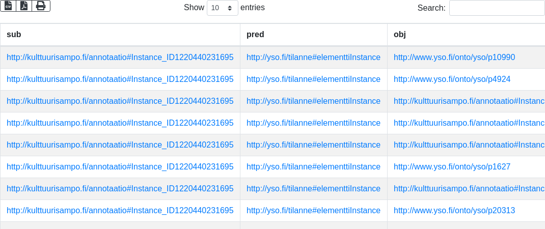
Task: Click the elementtiInstance predicate in the p4924 row
Action: coord(313,79)
